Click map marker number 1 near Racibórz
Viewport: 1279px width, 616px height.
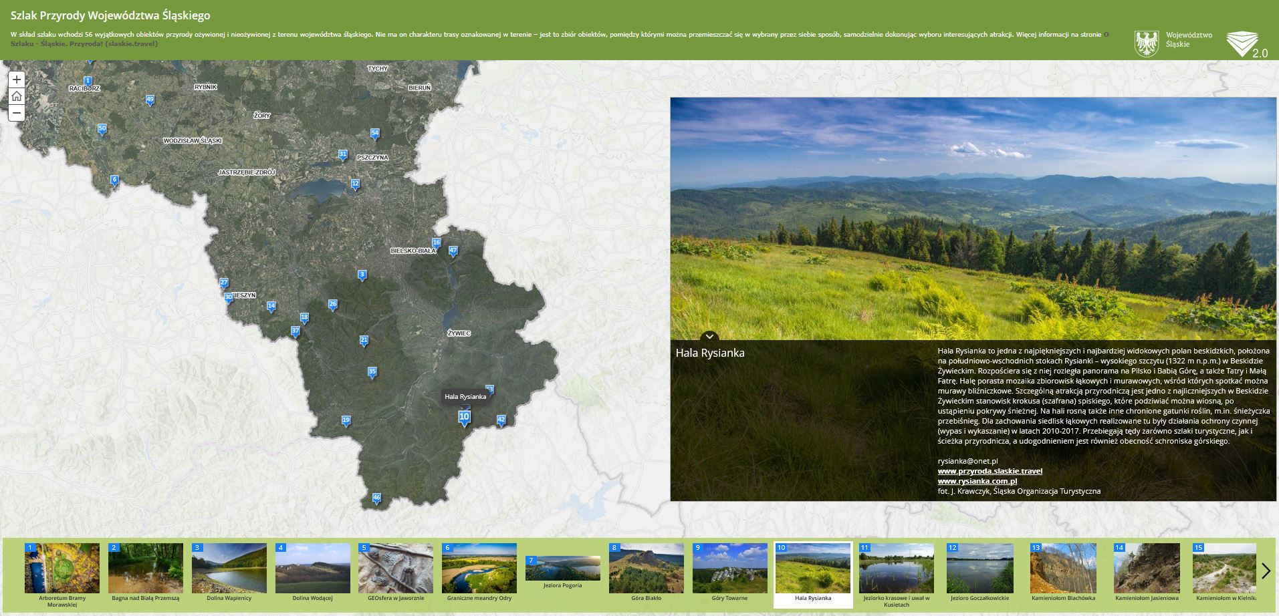88,80
